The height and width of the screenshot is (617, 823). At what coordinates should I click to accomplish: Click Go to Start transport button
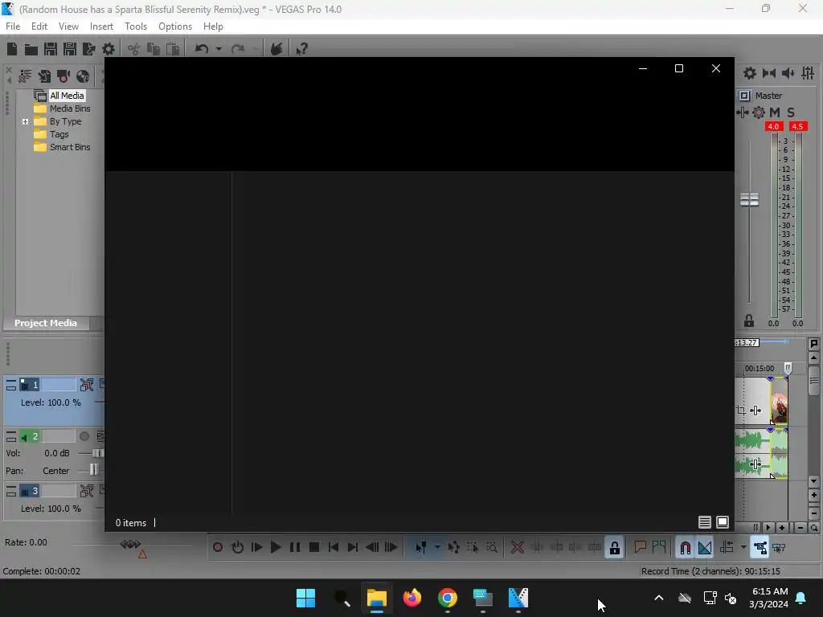click(334, 548)
